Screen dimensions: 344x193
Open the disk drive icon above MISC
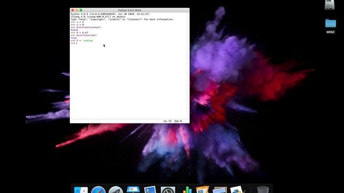(329, 5)
